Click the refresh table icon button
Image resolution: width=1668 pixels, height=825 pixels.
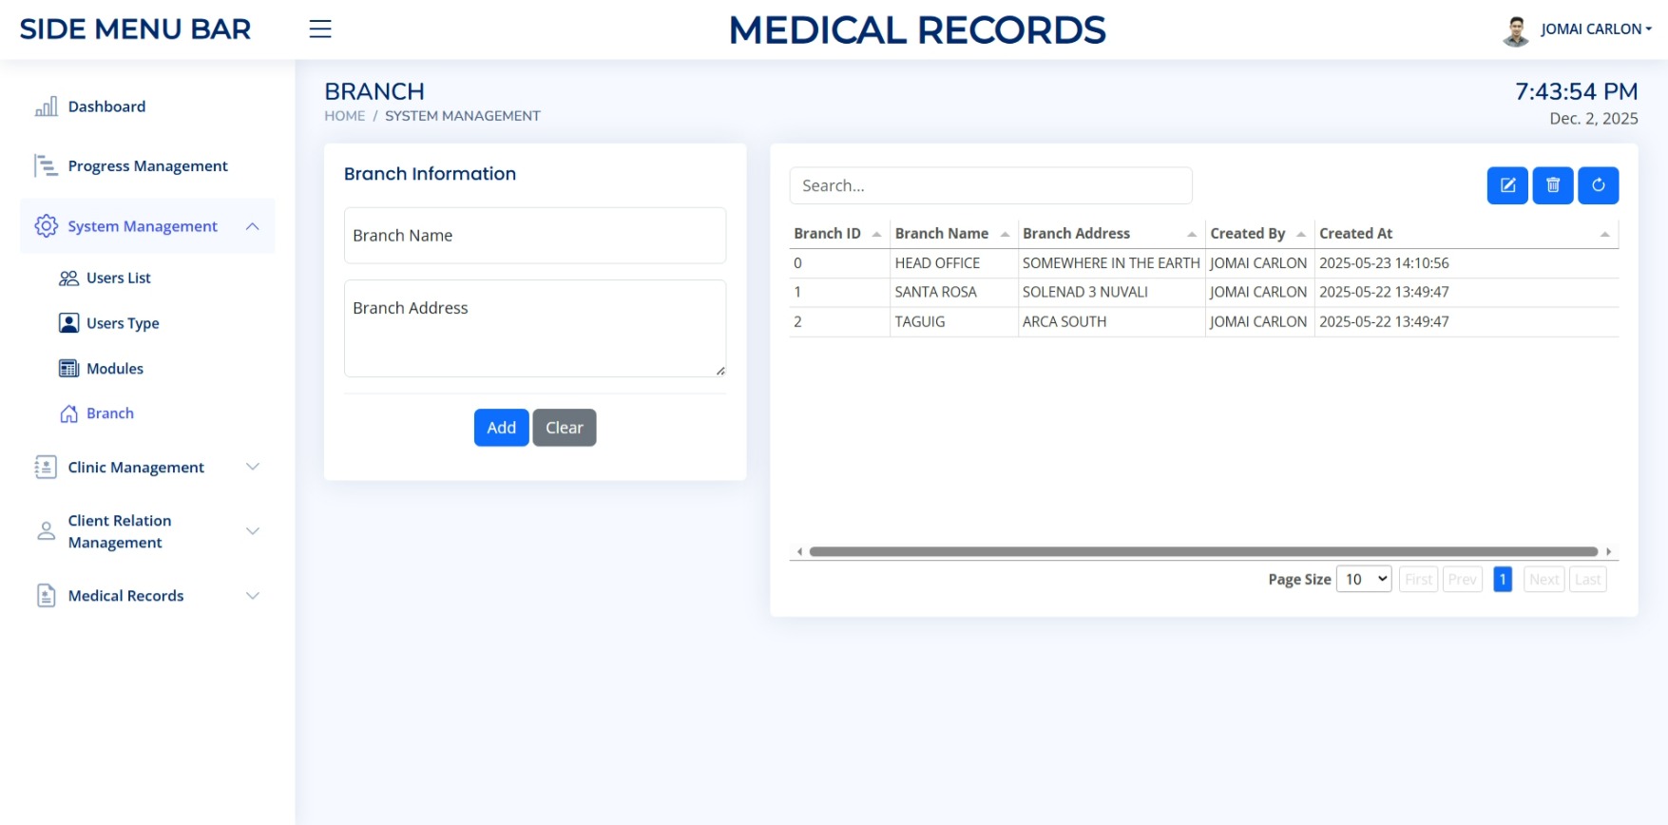point(1598,185)
